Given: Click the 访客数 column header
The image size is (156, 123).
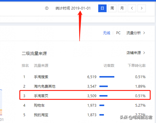Looking at the screenshot, I should pyautogui.click(x=109, y=66).
